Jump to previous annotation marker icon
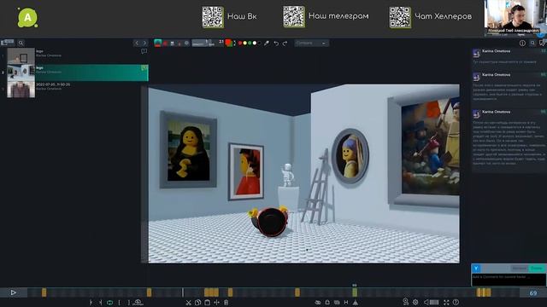The height and width of the screenshot is (307, 547). pos(91,303)
